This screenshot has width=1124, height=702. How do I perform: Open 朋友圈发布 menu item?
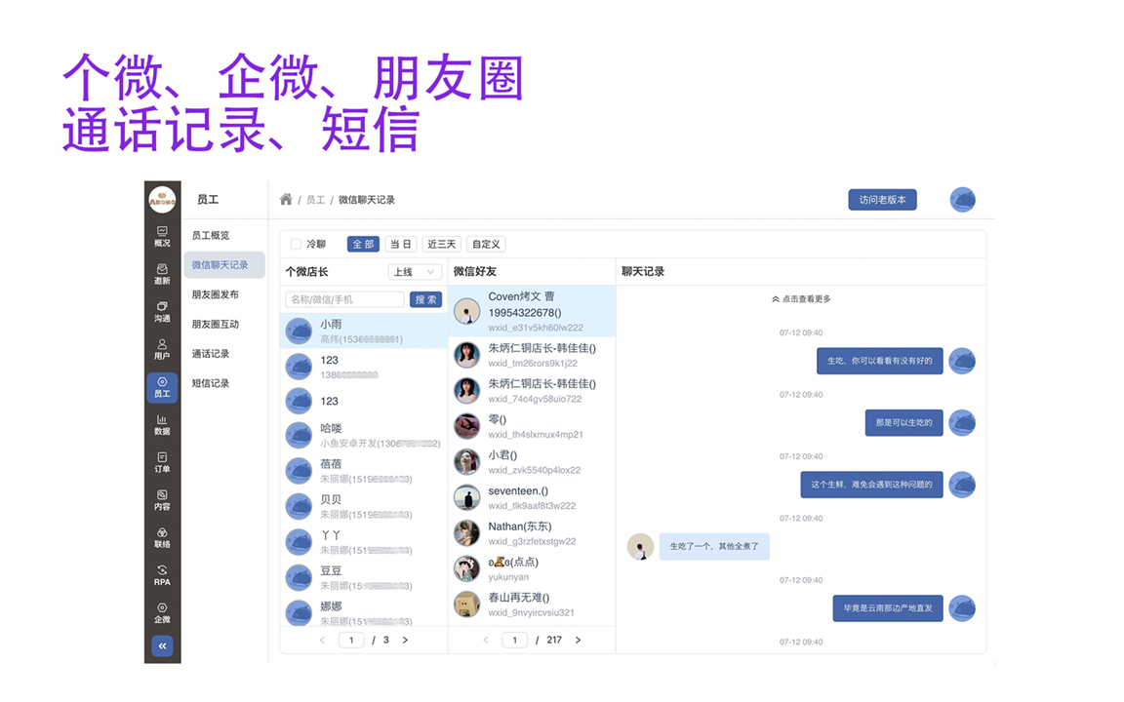[215, 294]
